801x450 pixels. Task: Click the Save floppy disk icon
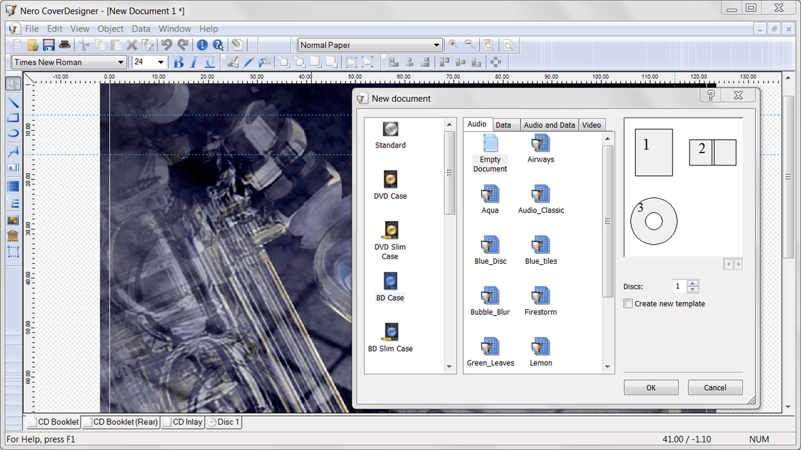[48, 45]
